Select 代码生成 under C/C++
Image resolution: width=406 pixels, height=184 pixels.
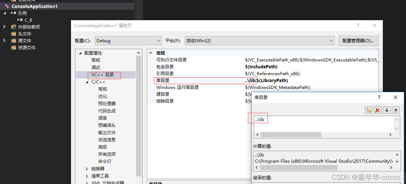pyautogui.click(x=107, y=111)
